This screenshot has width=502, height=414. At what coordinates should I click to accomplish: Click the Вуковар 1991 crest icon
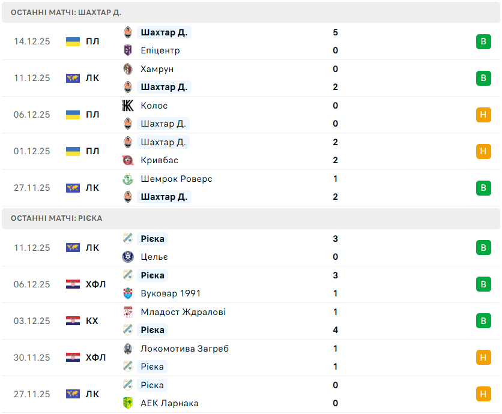tap(127, 293)
